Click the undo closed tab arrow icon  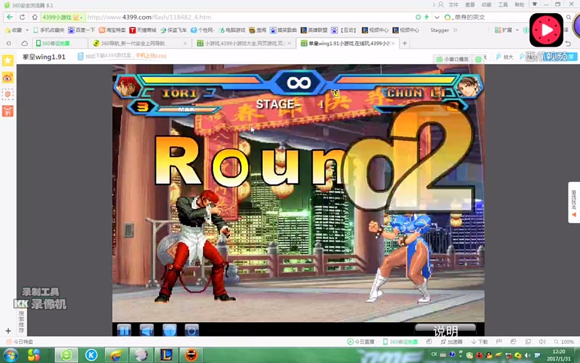[568, 43]
